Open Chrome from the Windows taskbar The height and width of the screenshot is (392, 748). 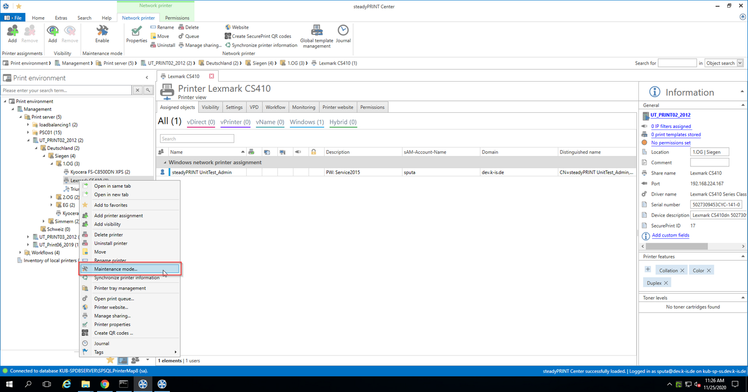pyautogui.click(x=104, y=384)
